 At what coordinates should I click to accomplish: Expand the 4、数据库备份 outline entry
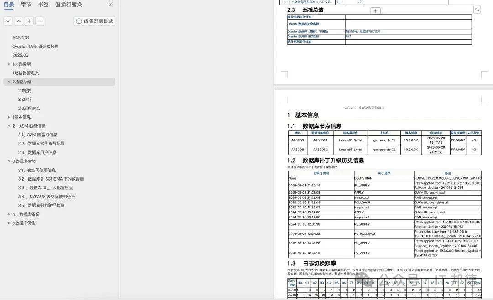coord(9,214)
